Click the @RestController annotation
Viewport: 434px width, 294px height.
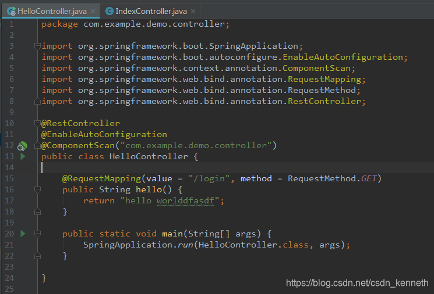[x=80, y=123]
